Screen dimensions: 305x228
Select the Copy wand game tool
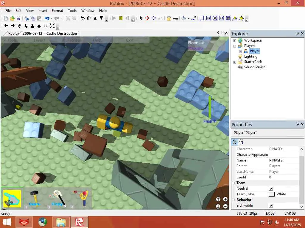tap(57, 199)
